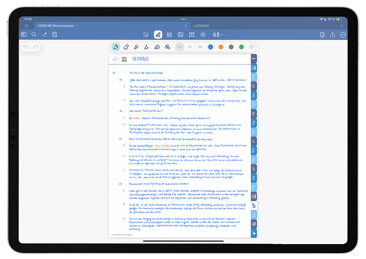Open search with the magnifier icon

pyautogui.click(x=34, y=35)
